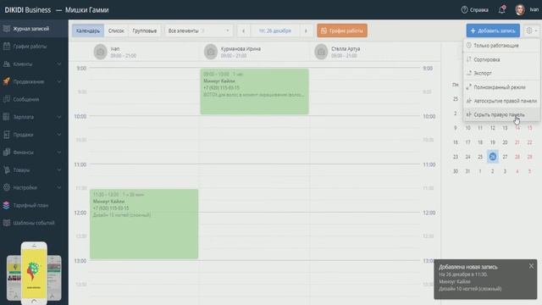Expand the Клиенты submenu chevron
This screenshot has height=305, width=542.
tap(59, 64)
